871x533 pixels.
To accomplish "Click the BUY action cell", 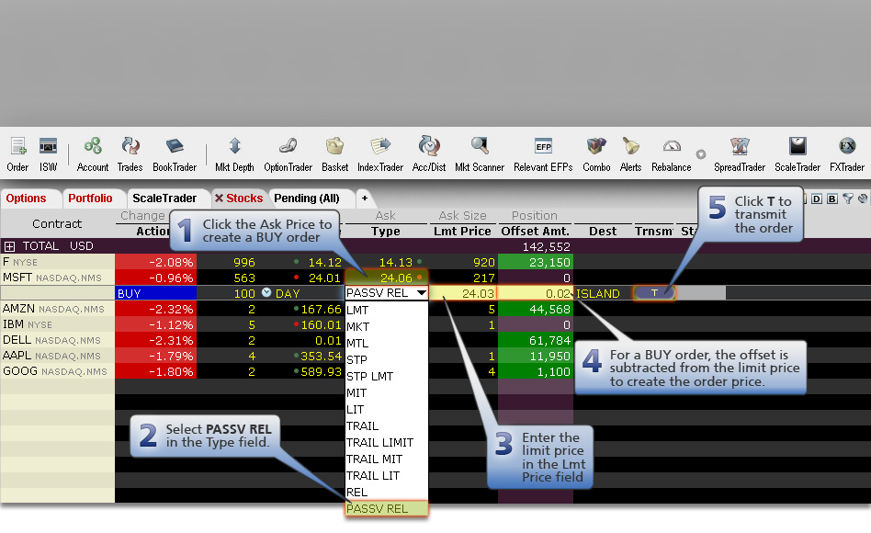I will (155, 293).
